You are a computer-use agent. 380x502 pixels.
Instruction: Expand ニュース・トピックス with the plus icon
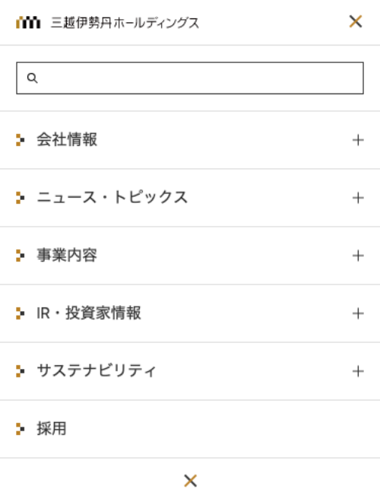[x=358, y=198]
